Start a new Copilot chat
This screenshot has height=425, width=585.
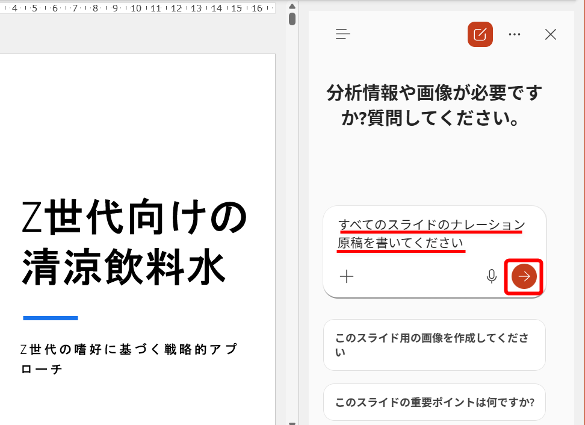[x=480, y=34]
